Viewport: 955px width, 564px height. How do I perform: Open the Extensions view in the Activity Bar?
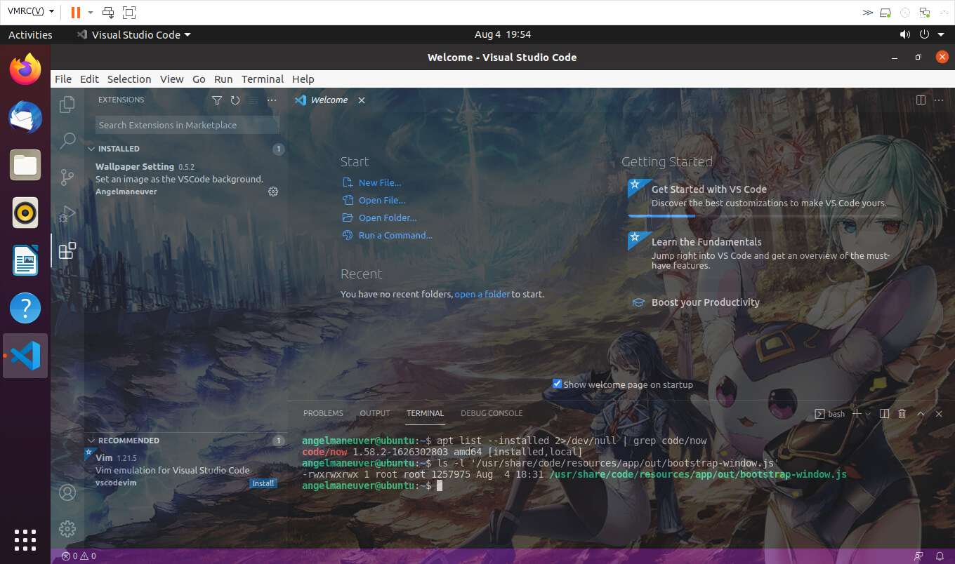click(x=67, y=250)
